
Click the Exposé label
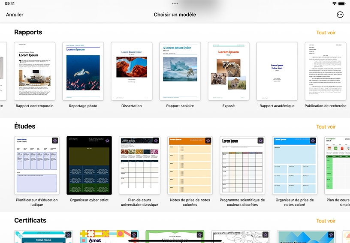229,106
